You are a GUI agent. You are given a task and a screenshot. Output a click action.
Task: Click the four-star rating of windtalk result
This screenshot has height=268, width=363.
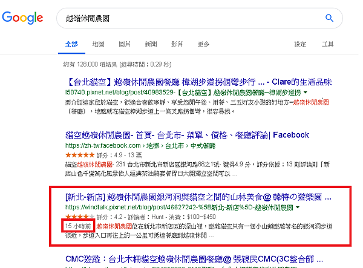tap(80, 217)
